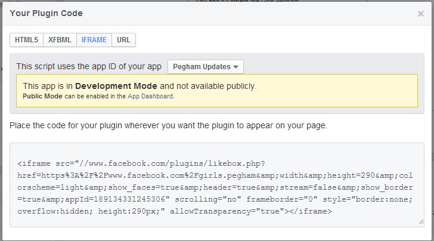Switch to the HTML5 code tab
This screenshot has width=434, height=241.
pos(27,40)
